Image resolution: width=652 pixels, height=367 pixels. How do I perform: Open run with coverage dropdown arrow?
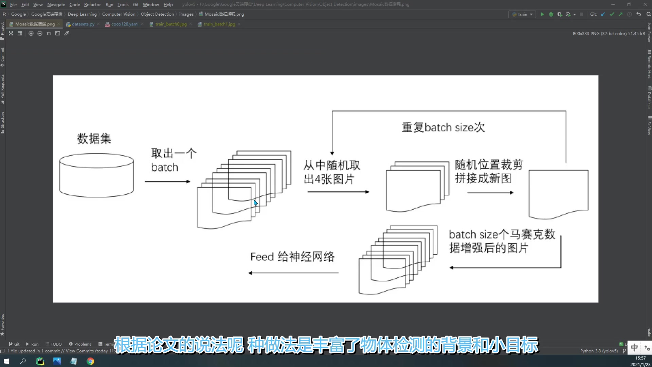(574, 14)
